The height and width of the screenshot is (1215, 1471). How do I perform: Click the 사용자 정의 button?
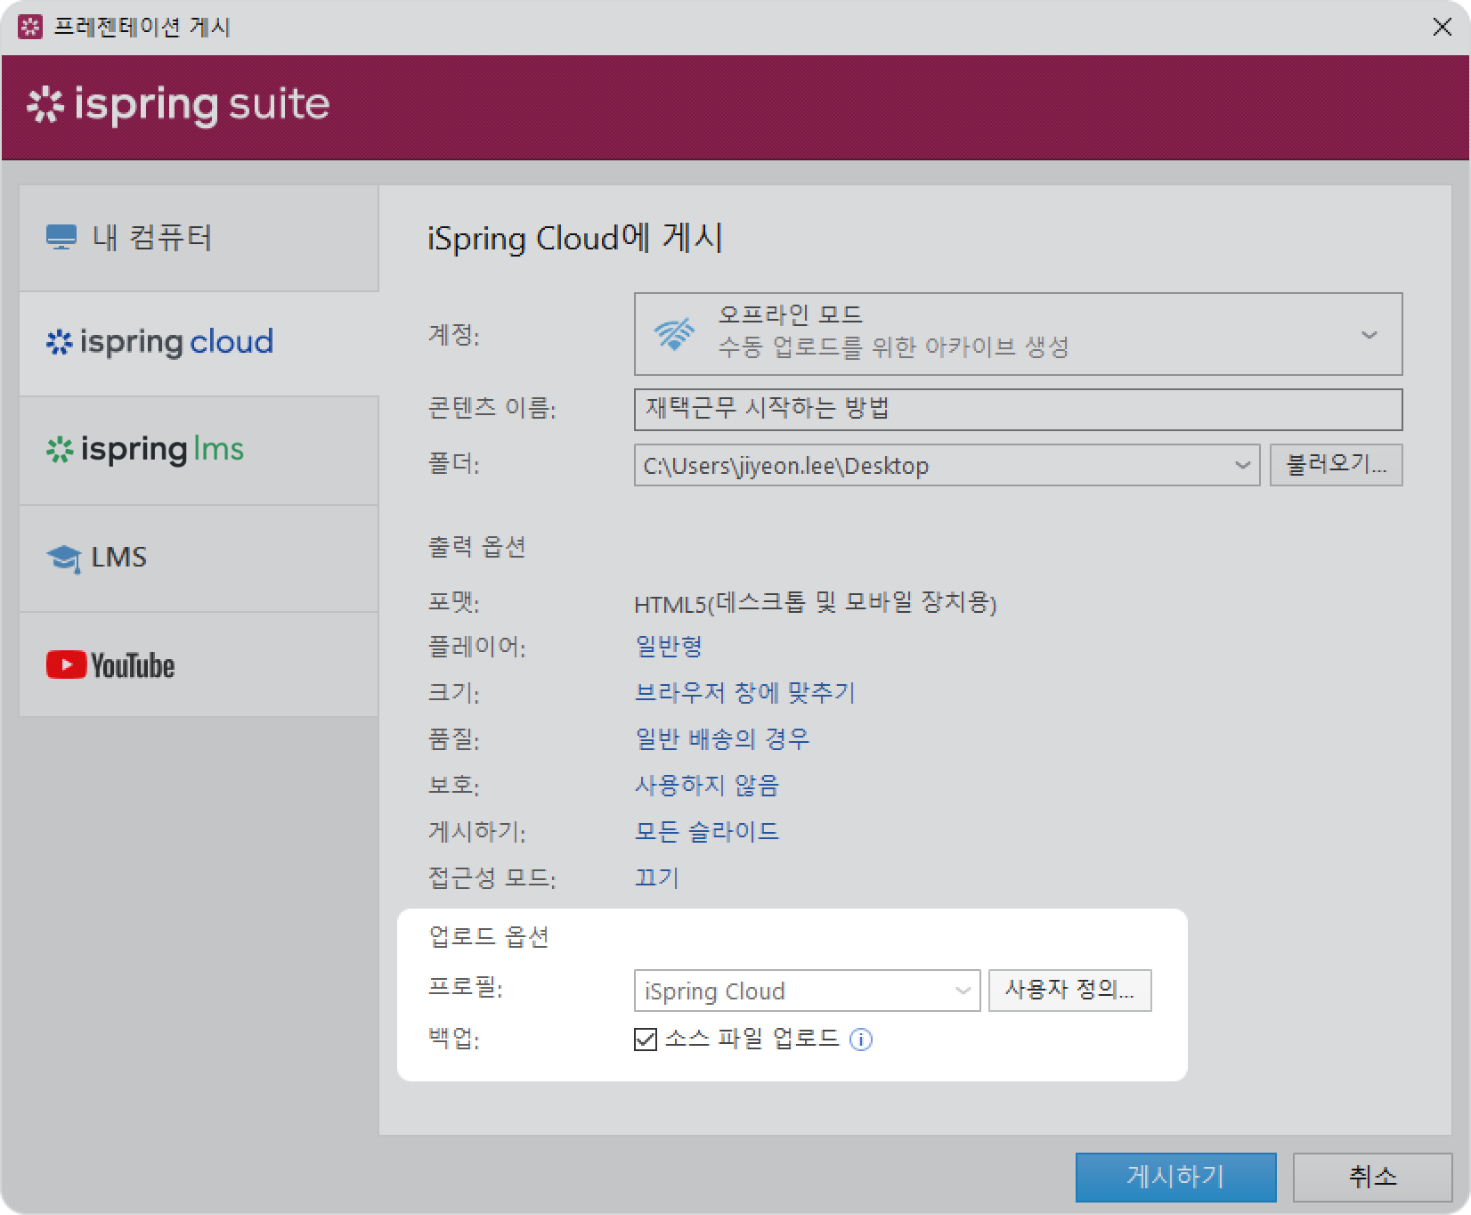(1069, 991)
